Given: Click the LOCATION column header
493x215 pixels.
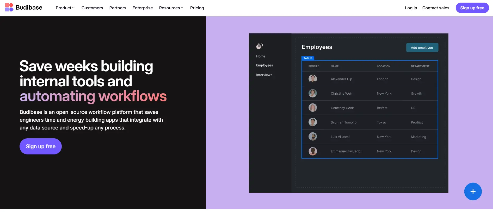Looking at the screenshot, I should tap(383, 66).
